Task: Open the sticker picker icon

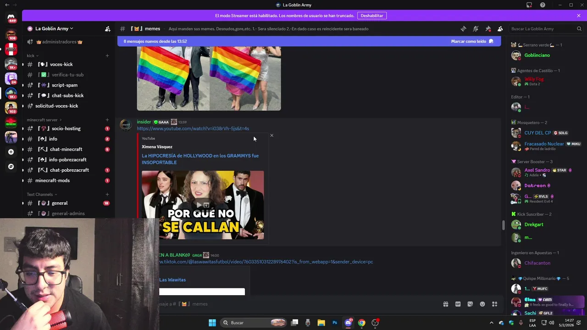Action: pyautogui.click(x=470, y=304)
